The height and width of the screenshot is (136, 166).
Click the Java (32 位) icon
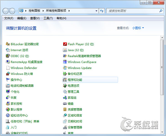point(65,50)
